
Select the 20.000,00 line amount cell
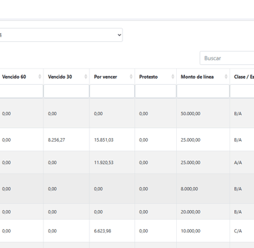(190, 212)
